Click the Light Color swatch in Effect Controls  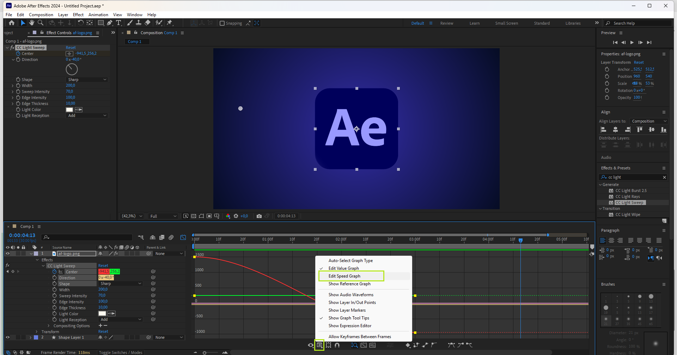tap(69, 110)
